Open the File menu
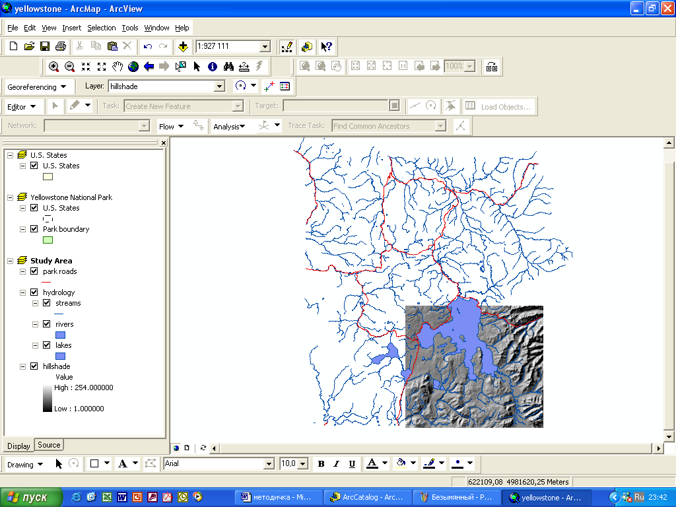This screenshot has height=507, width=676. [x=13, y=28]
